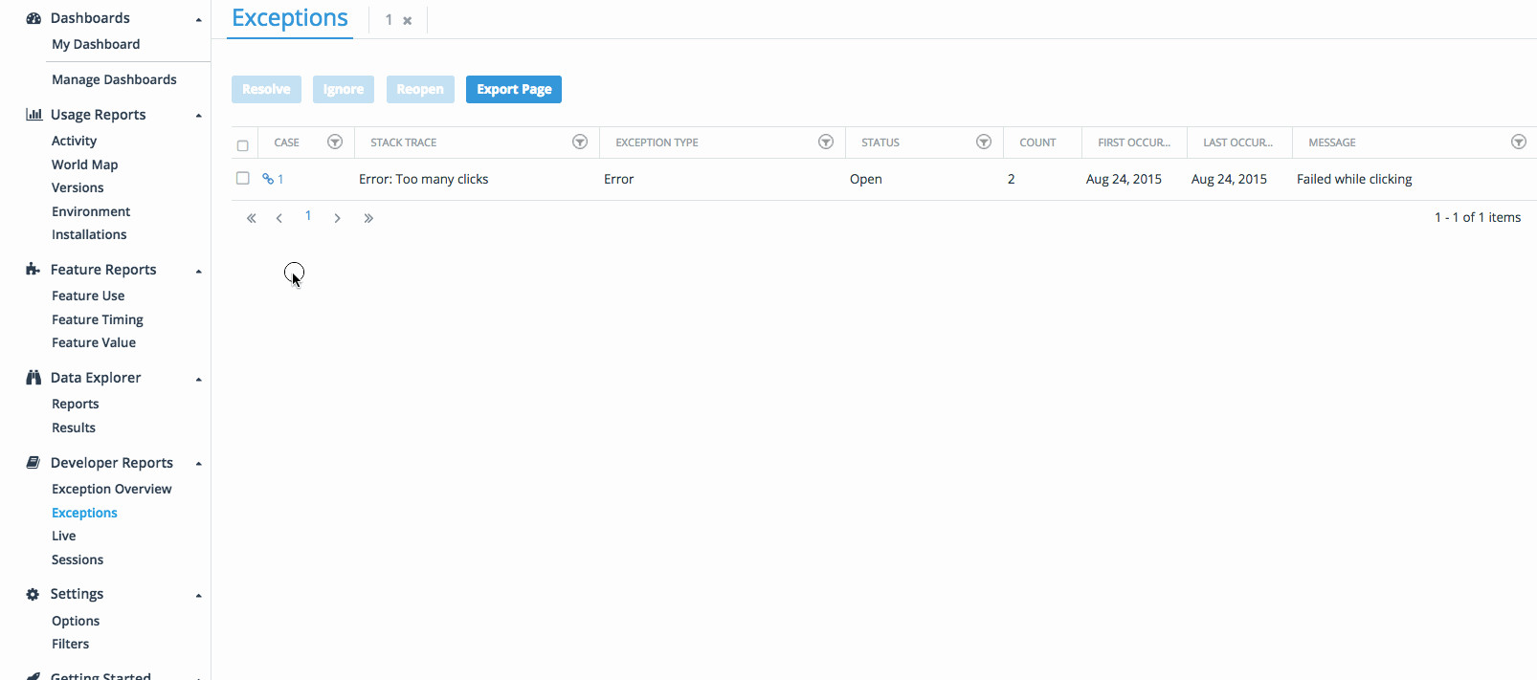The image size is (1537, 680).
Task: Open the Exception Overview report
Action: click(112, 489)
